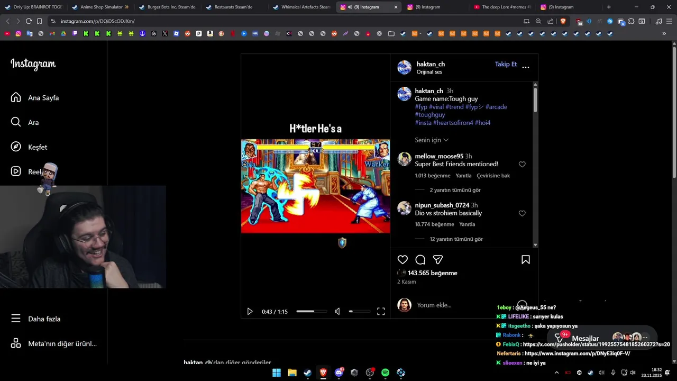Screen dimensions: 677x381
Task: Open the browser zoom magnifier icon
Action: [x=538, y=21]
